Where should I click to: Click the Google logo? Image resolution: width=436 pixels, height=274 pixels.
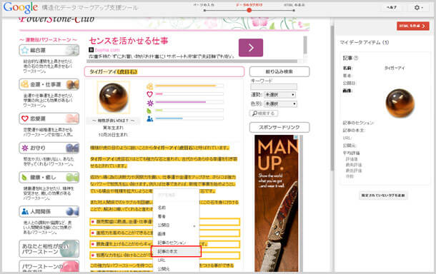click(21, 8)
